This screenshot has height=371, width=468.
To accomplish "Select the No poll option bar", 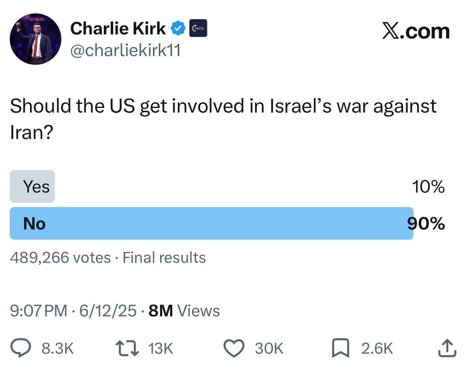I will (212, 223).
